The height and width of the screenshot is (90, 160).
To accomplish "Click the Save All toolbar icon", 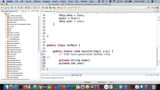I will click(8, 8).
